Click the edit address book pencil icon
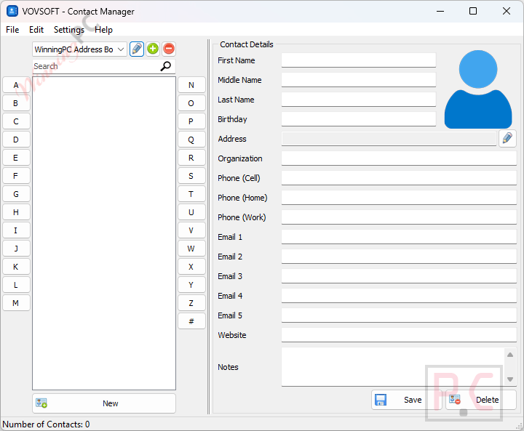This screenshot has height=431, width=524. (x=136, y=49)
